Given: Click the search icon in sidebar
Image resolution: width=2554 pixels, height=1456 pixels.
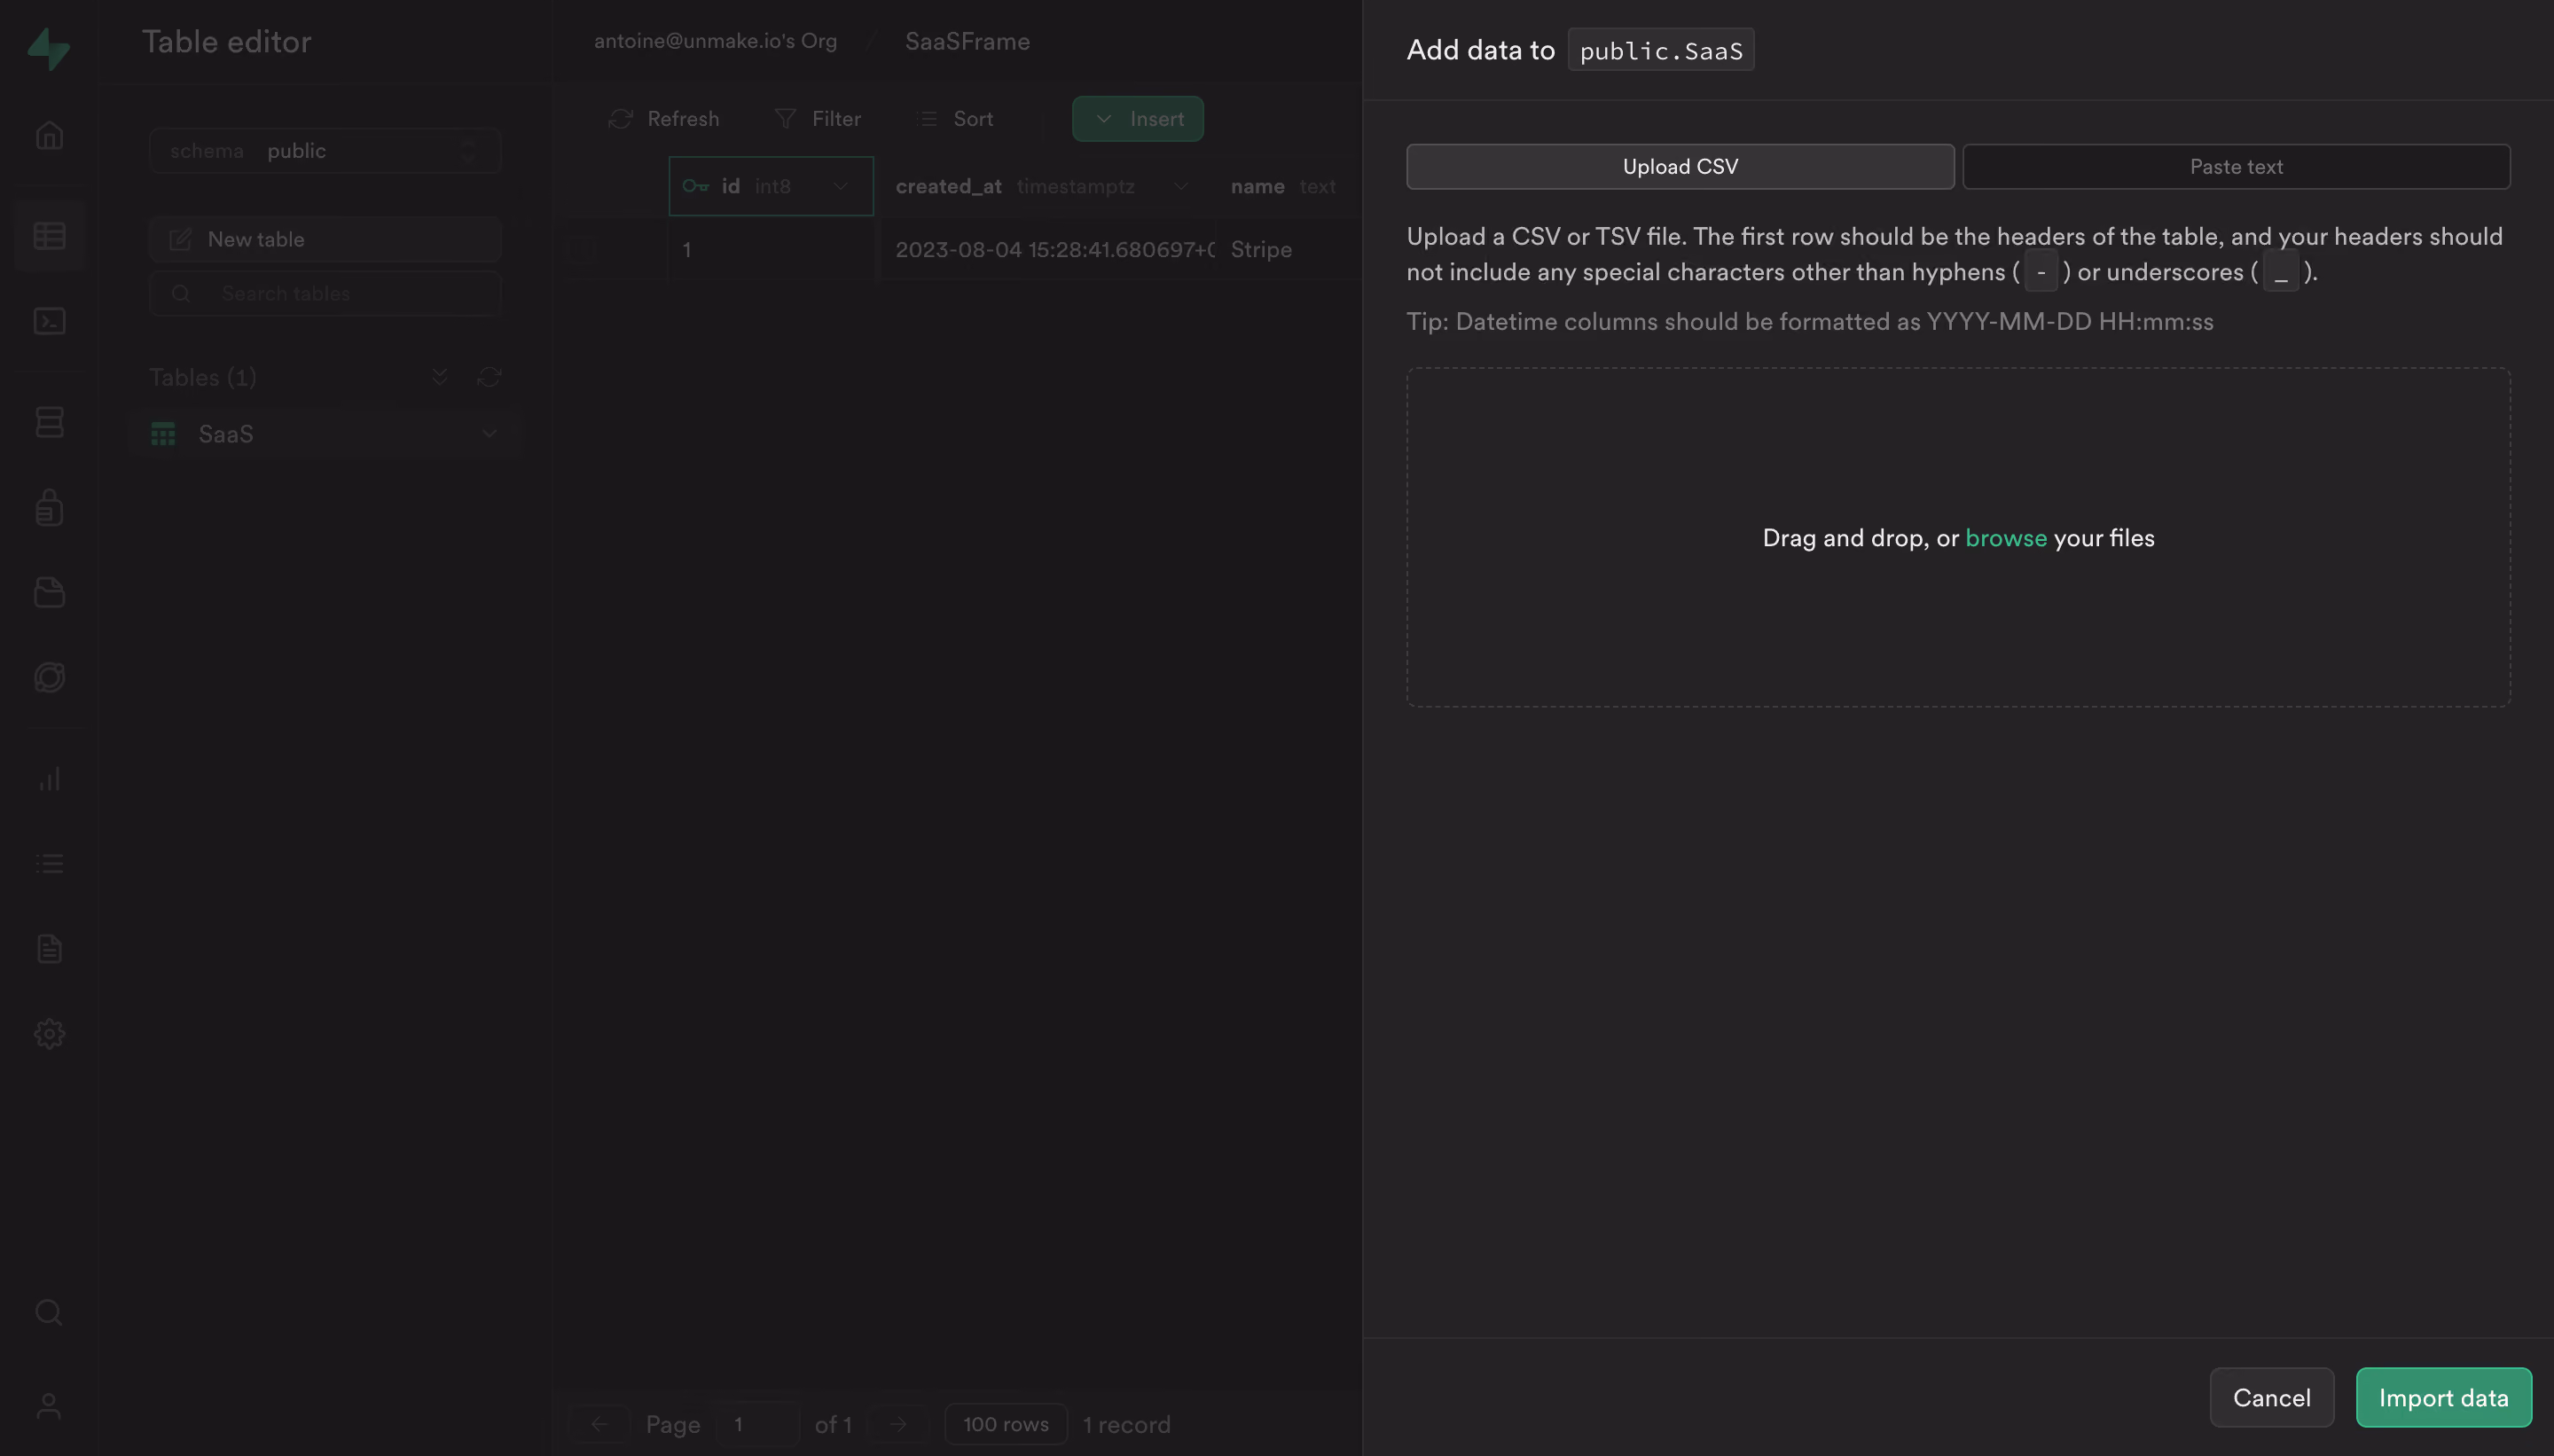Looking at the screenshot, I should click(49, 1312).
